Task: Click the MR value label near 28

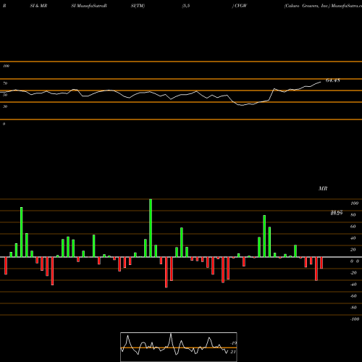Action: pyautogui.click(x=337, y=213)
